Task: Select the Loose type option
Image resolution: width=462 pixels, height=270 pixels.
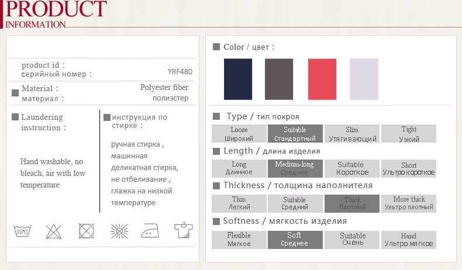Action: point(239,134)
